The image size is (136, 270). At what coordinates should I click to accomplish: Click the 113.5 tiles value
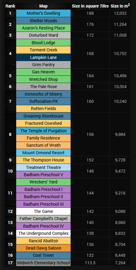90,263
